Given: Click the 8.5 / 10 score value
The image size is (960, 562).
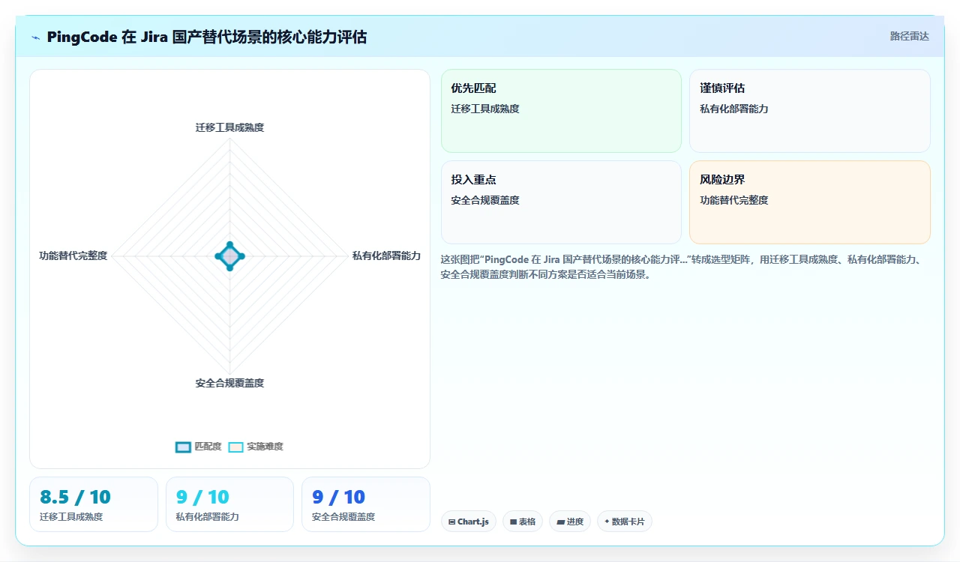Looking at the screenshot, I should [75, 497].
